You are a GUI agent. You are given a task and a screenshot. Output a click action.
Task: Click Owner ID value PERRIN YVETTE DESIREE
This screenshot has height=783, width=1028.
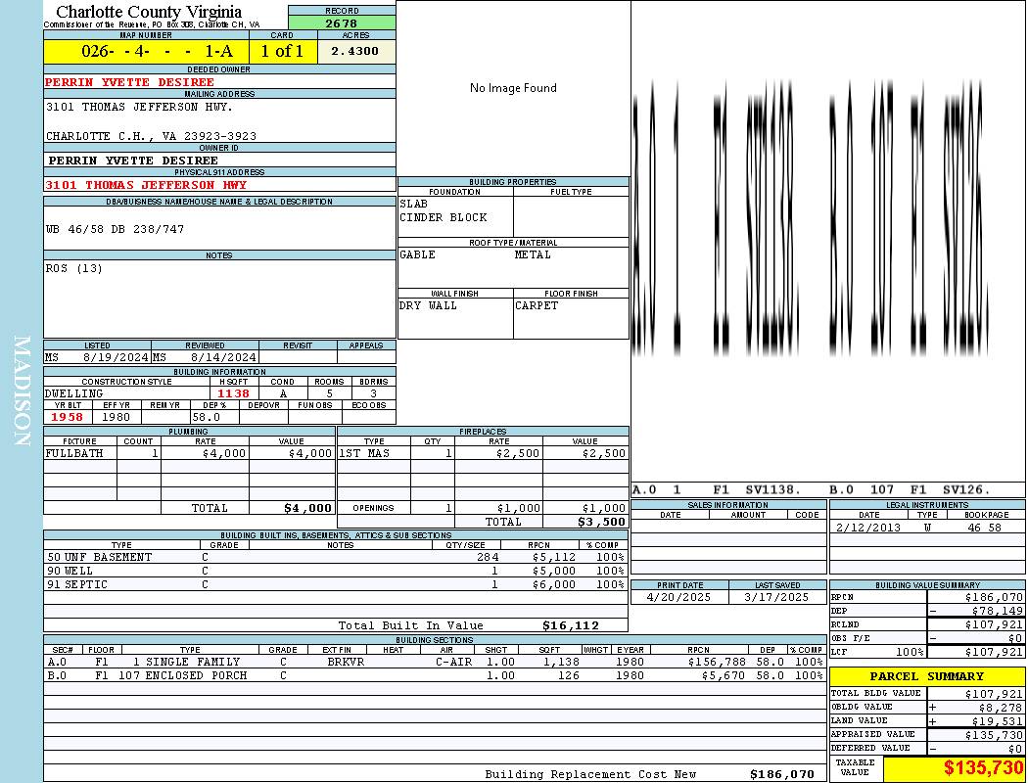(x=133, y=160)
